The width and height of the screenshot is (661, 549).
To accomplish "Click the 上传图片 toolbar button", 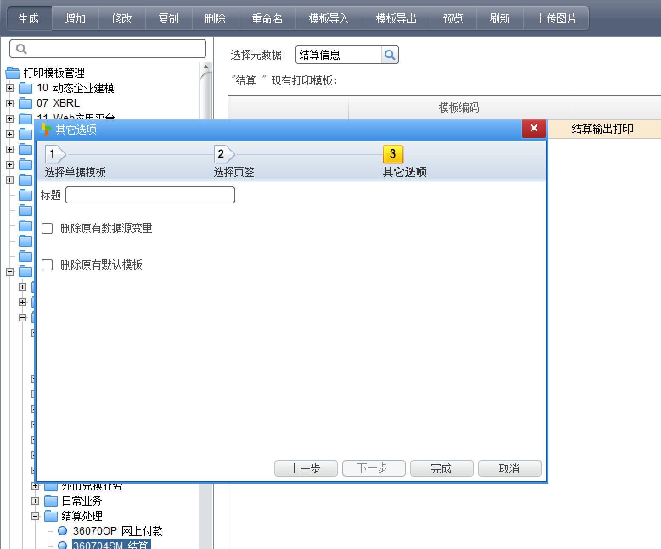I will tap(557, 19).
